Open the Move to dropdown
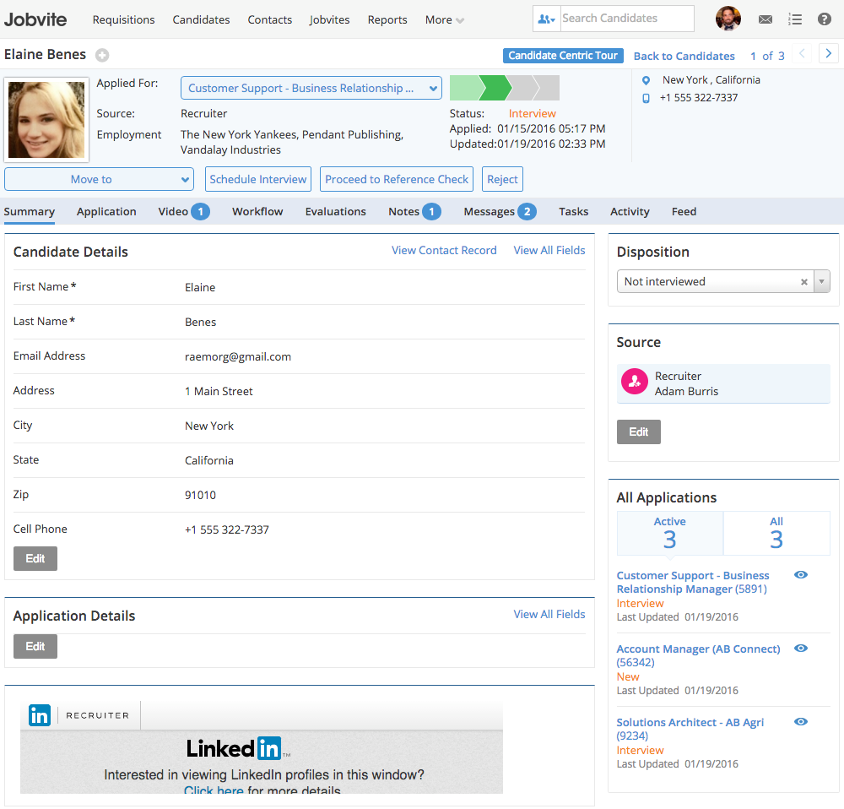The width and height of the screenshot is (844, 809). point(99,179)
